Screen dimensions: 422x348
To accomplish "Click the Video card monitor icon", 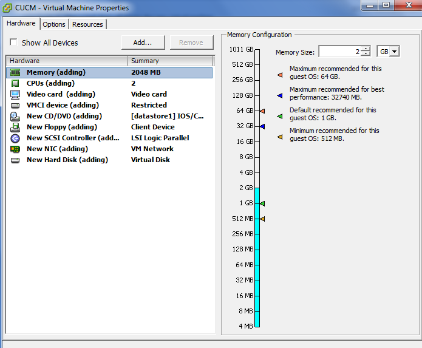I will click(15, 94).
